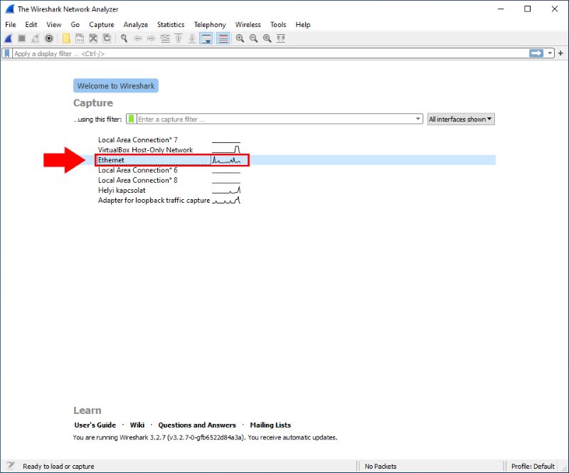The height and width of the screenshot is (473, 569).
Task: Click No Packets status text
Action: pyautogui.click(x=381, y=466)
